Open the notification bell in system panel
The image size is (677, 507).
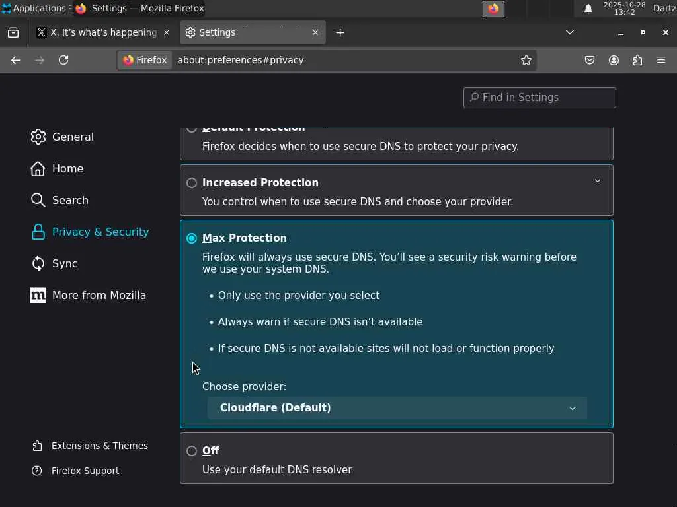coord(588,9)
